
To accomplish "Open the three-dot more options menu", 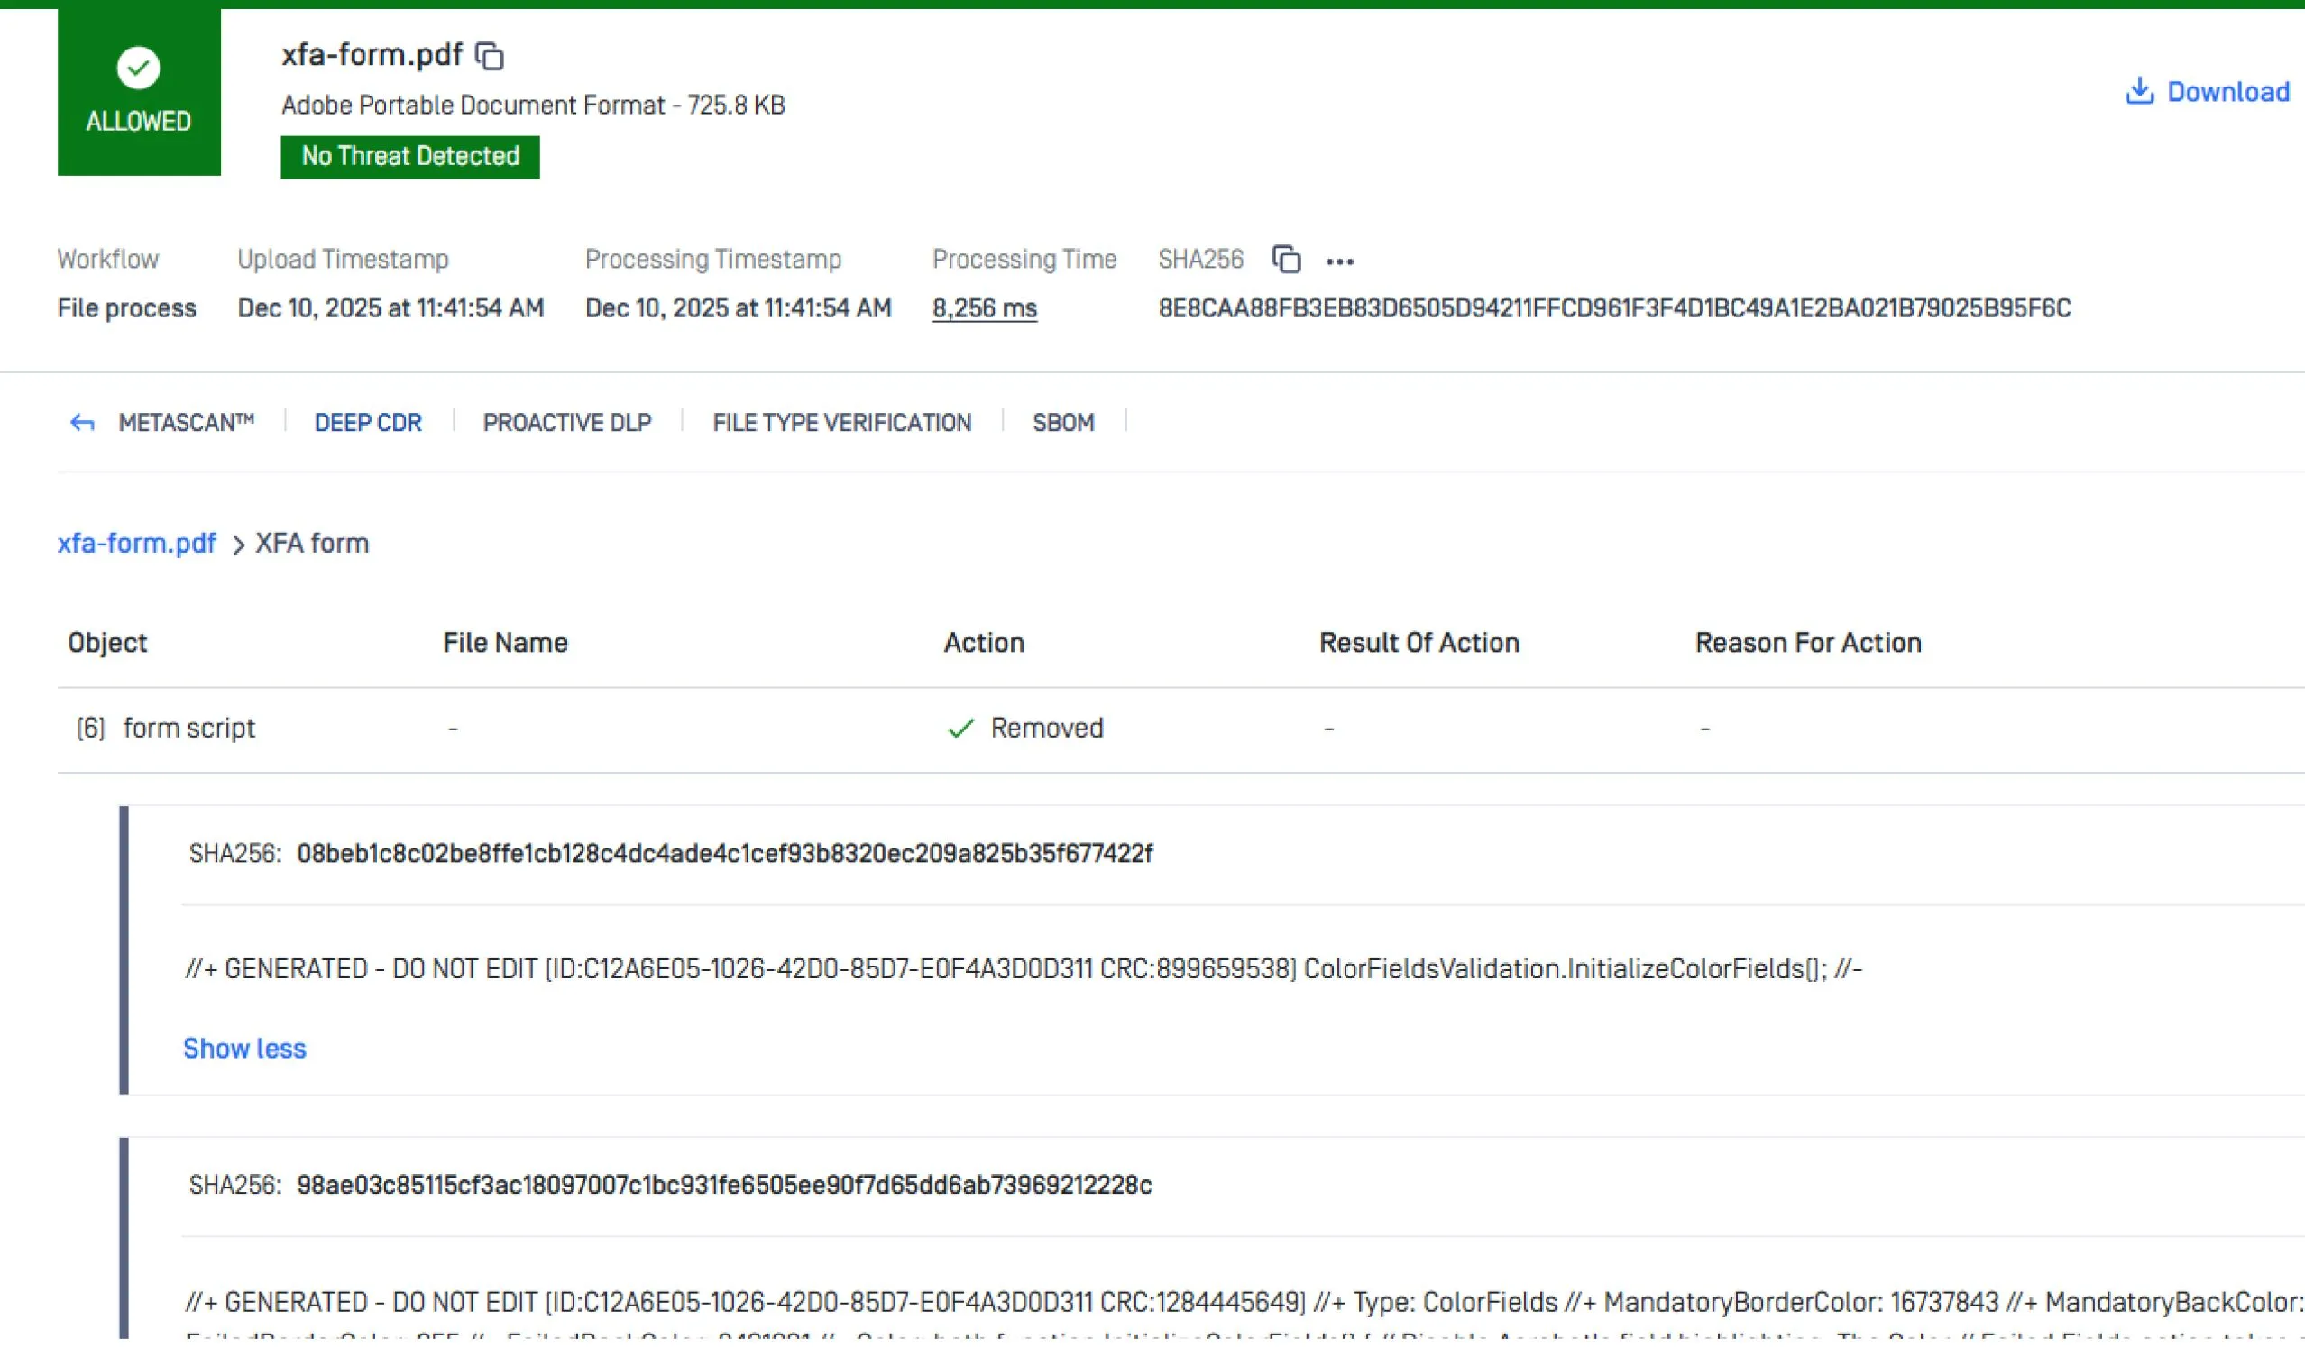I will [x=1339, y=261].
